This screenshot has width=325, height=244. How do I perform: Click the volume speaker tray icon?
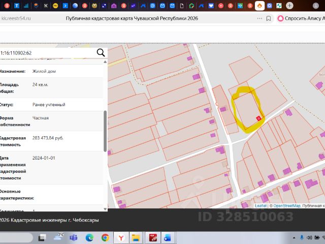coord(309,237)
